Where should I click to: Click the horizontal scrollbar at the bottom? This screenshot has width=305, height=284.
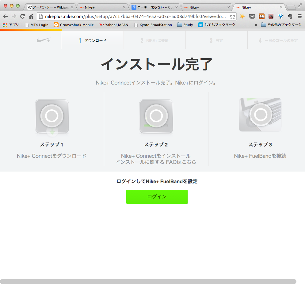[x=148, y=282]
